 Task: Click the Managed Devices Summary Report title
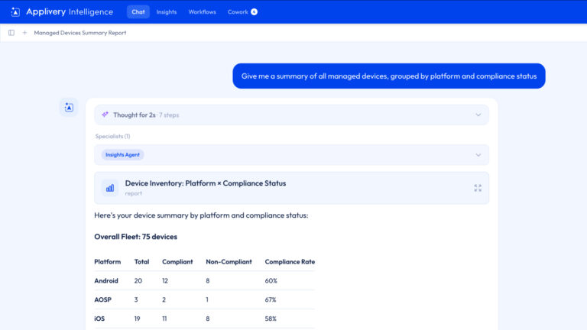[x=80, y=33]
